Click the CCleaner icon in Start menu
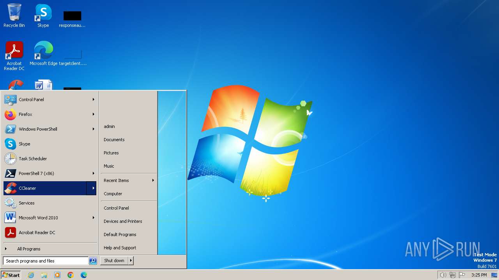499x280 pixels. tap(11, 188)
